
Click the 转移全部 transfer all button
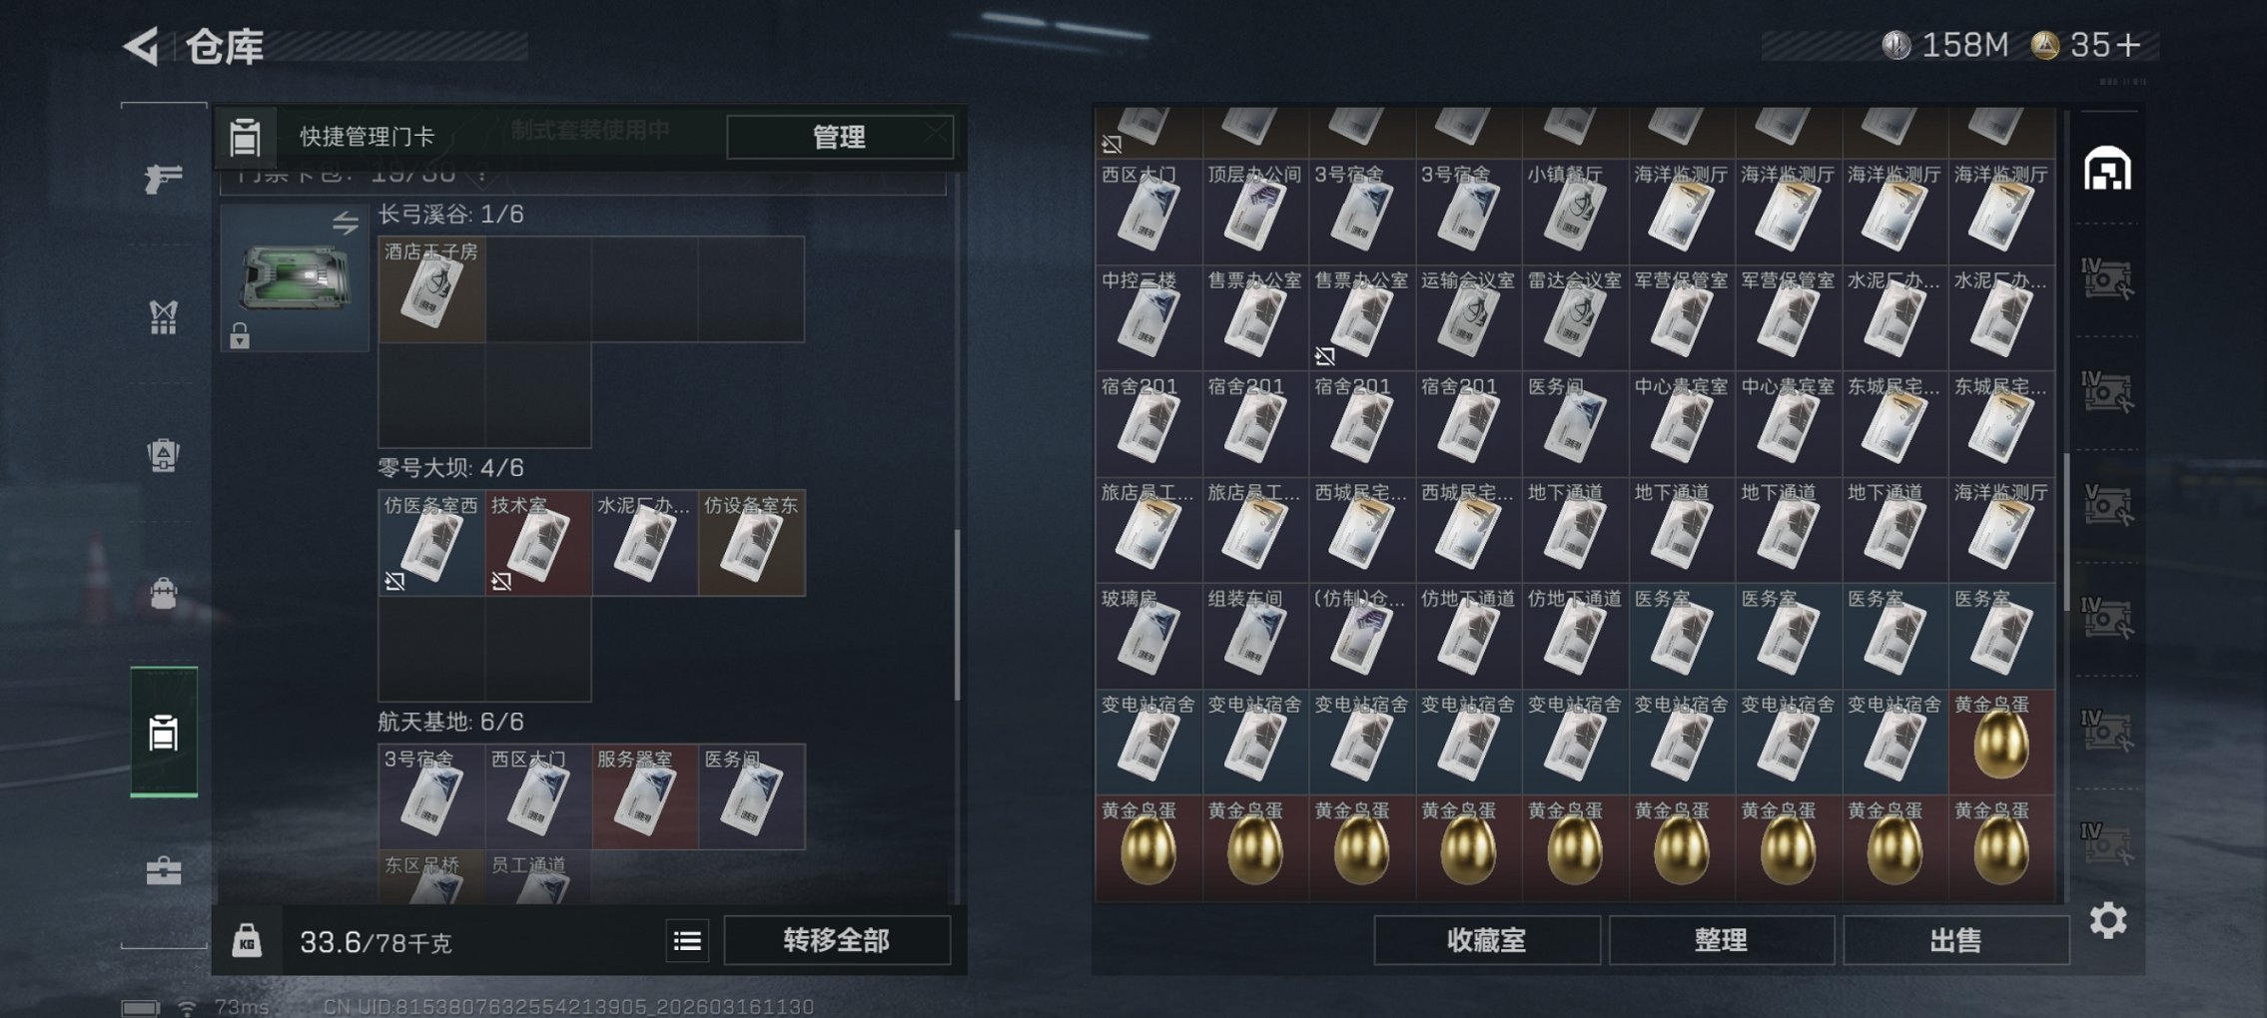tap(837, 940)
